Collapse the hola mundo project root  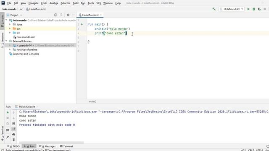tap(6, 20)
